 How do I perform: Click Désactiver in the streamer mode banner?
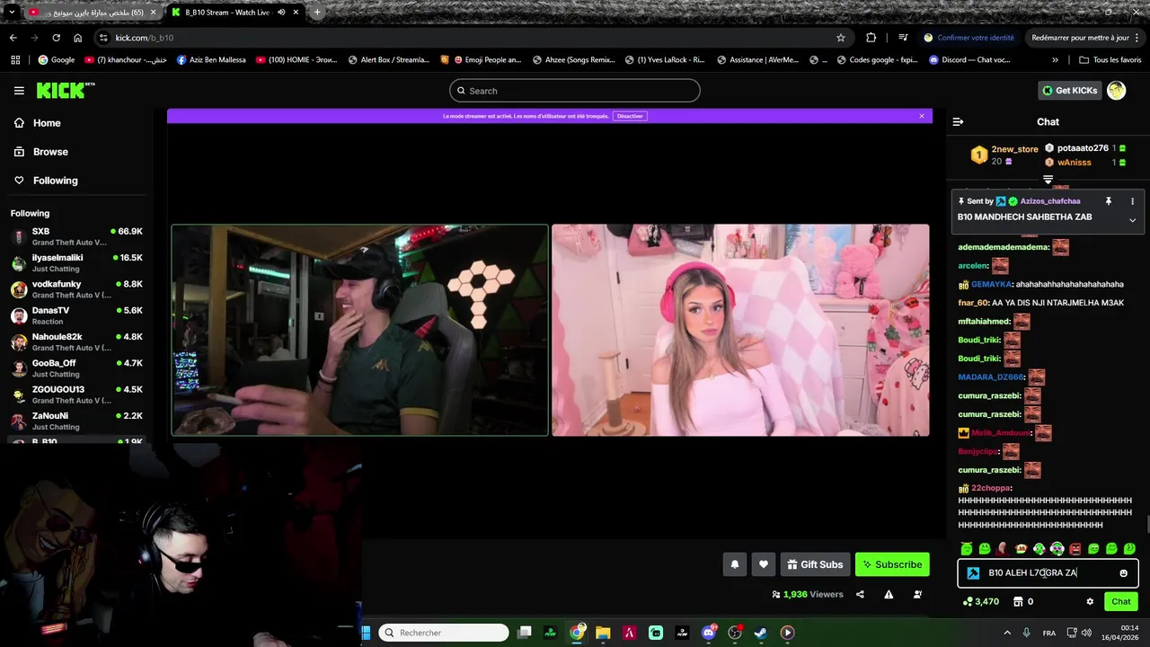[x=630, y=116]
